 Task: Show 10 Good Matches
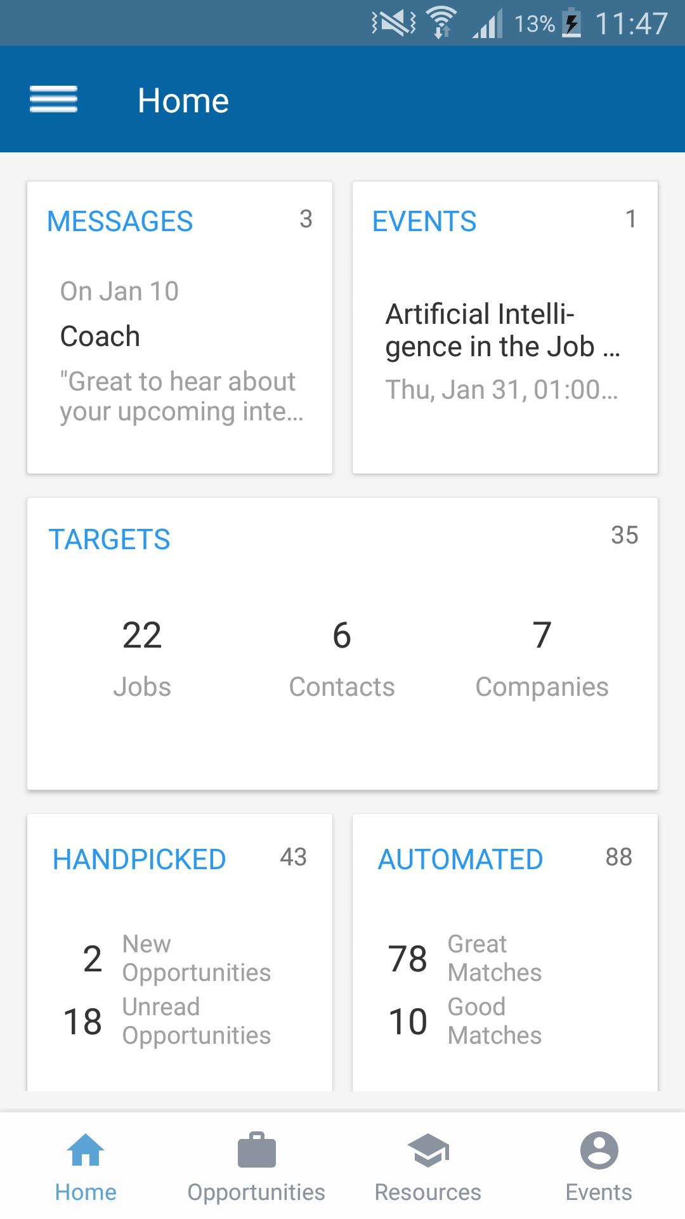[x=465, y=1021]
